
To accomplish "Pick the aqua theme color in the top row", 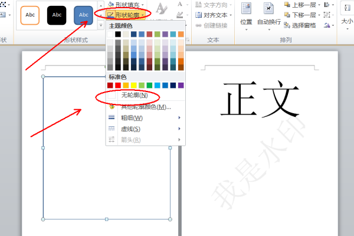I will (173, 34).
